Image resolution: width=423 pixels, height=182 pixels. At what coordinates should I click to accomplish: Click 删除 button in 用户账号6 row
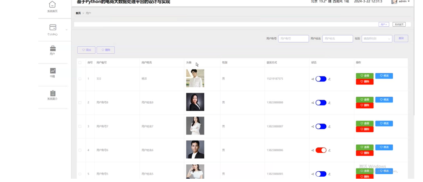pos(365,153)
